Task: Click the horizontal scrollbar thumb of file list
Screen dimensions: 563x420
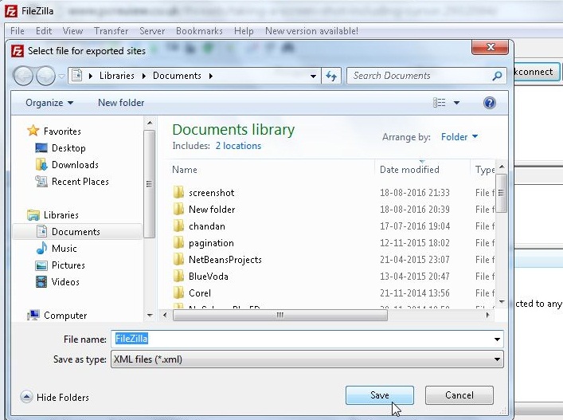Action: pyautogui.click(x=280, y=315)
